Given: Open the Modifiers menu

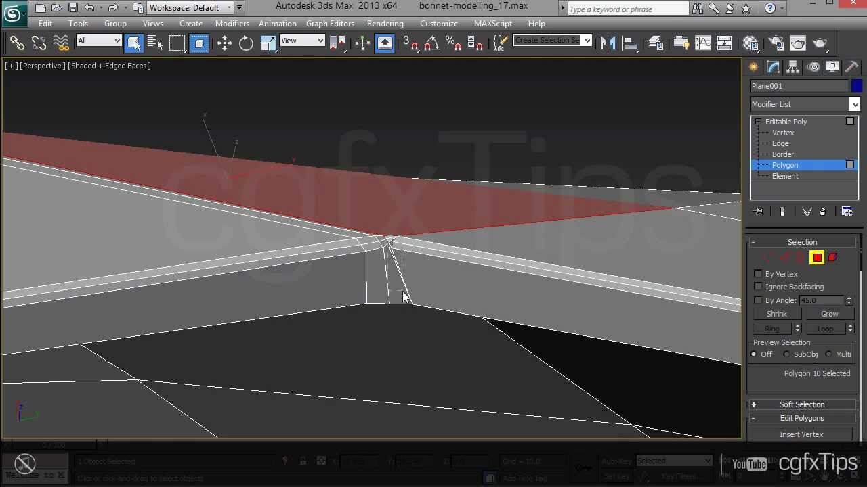Looking at the screenshot, I should coord(232,24).
